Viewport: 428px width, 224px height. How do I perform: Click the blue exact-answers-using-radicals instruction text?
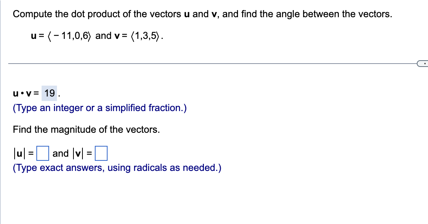117,168
